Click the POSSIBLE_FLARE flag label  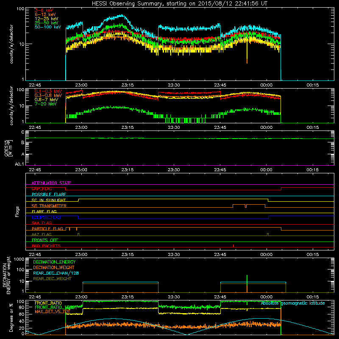[x=49, y=195]
